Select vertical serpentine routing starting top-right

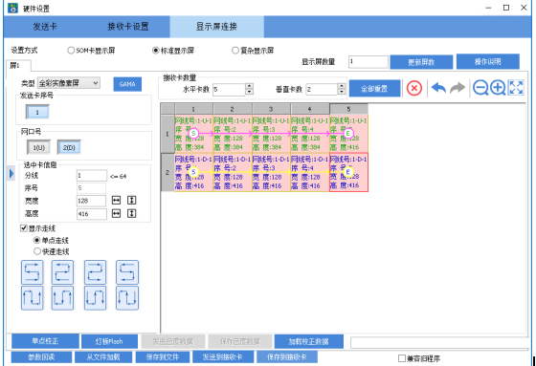click(x=127, y=298)
